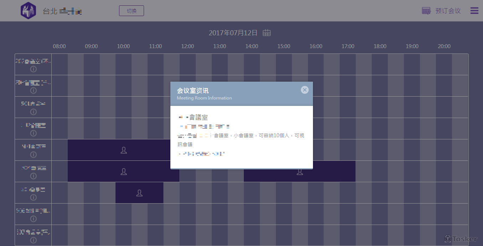This screenshot has height=246, width=483.
Task: Select empty 18:00 slot in first room row
Action: [x=380, y=64]
